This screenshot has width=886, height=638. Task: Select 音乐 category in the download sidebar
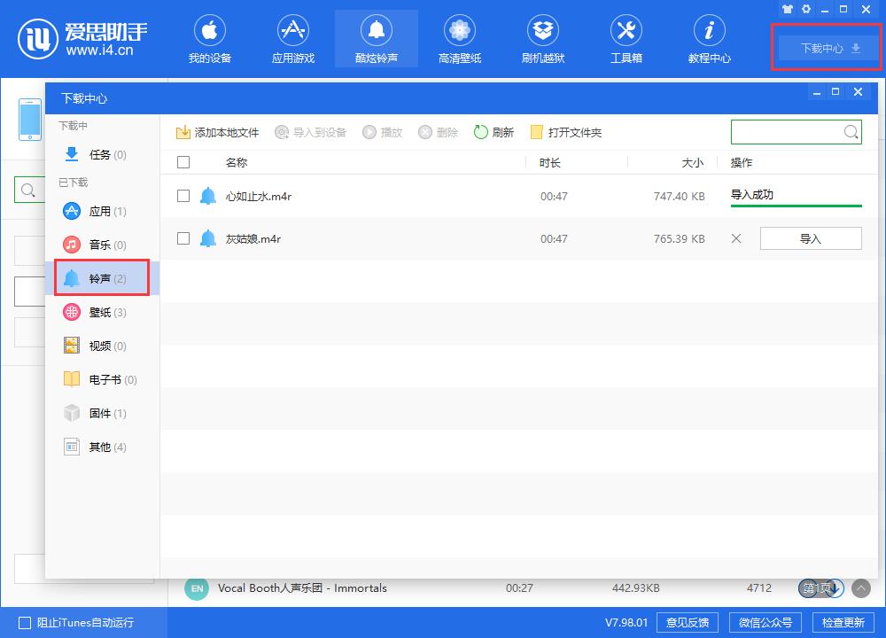tap(100, 245)
